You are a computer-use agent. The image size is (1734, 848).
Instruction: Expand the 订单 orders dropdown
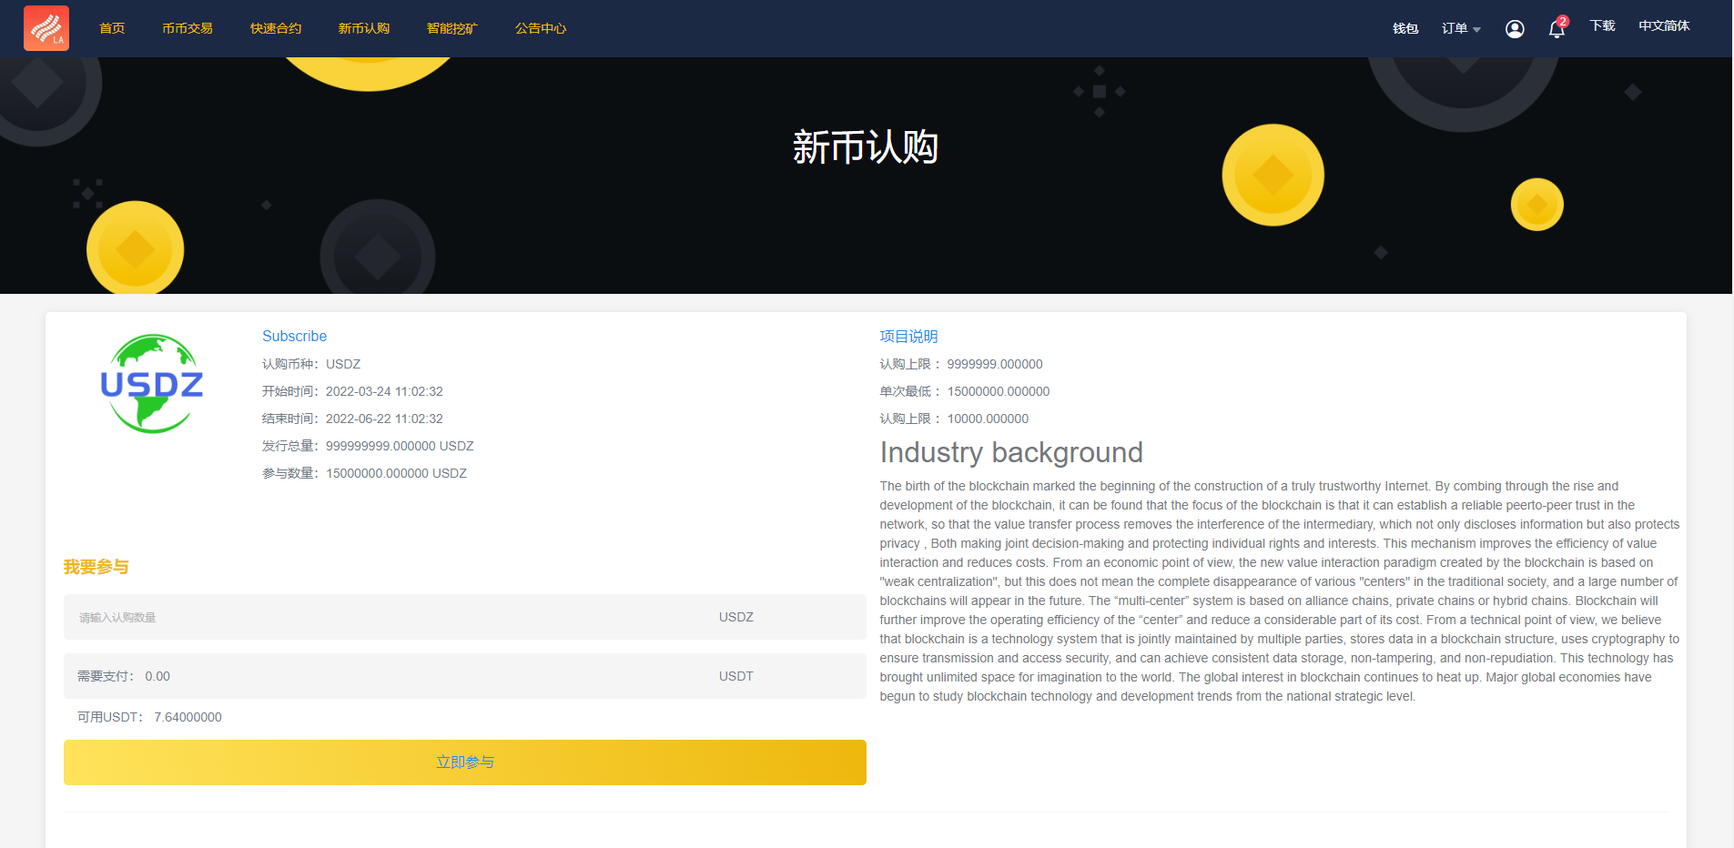pos(1459,28)
